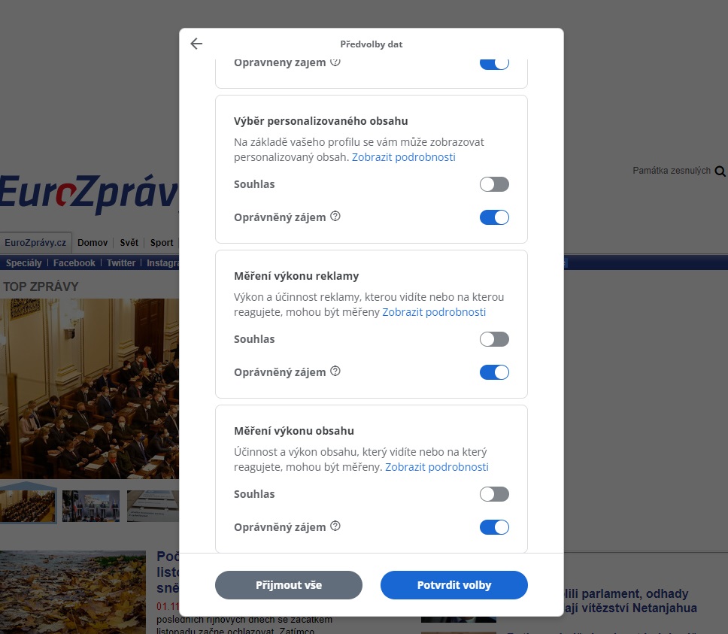
Task: Enable Souhlas for Měření výkonu obsahu
Action: click(494, 494)
